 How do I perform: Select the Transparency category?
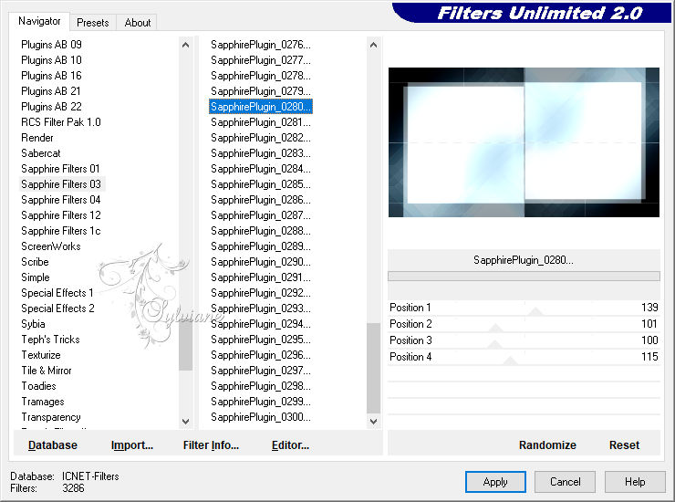pyautogui.click(x=51, y=417)
